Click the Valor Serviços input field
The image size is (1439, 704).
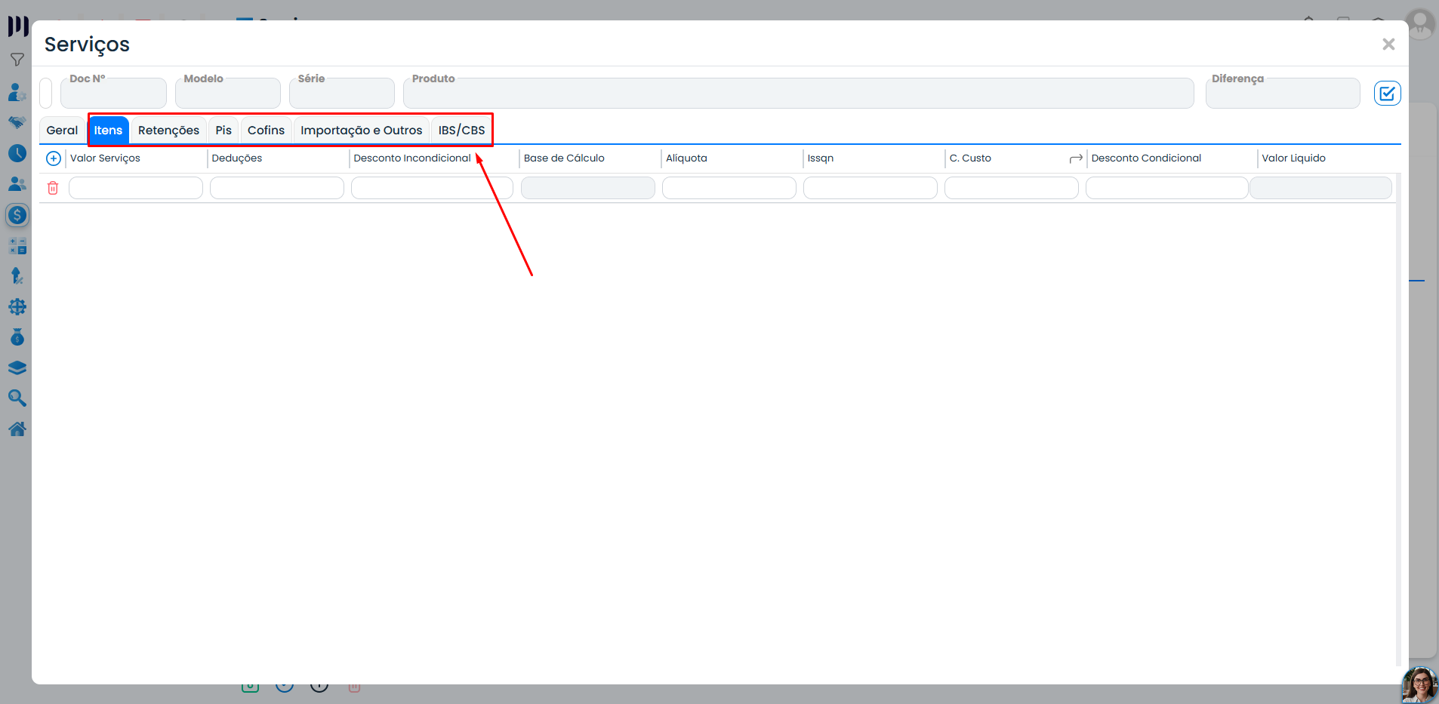tap(136, 188)
